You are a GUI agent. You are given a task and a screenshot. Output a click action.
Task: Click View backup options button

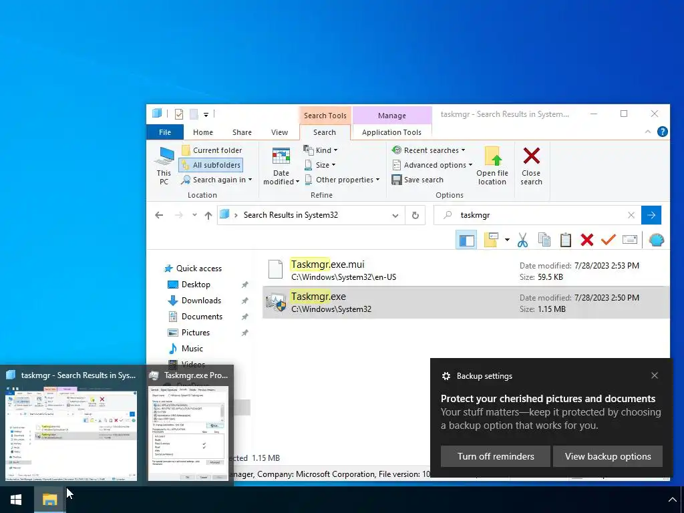608,456
